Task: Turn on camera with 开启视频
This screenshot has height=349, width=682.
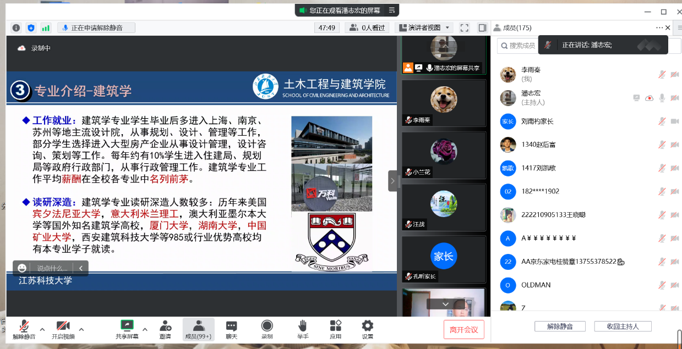Action: click(x=63, y=326)
